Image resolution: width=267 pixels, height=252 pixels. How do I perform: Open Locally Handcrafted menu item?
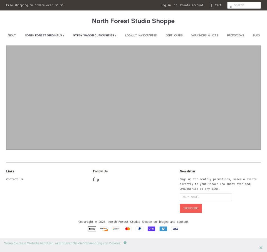pos(141,35)
